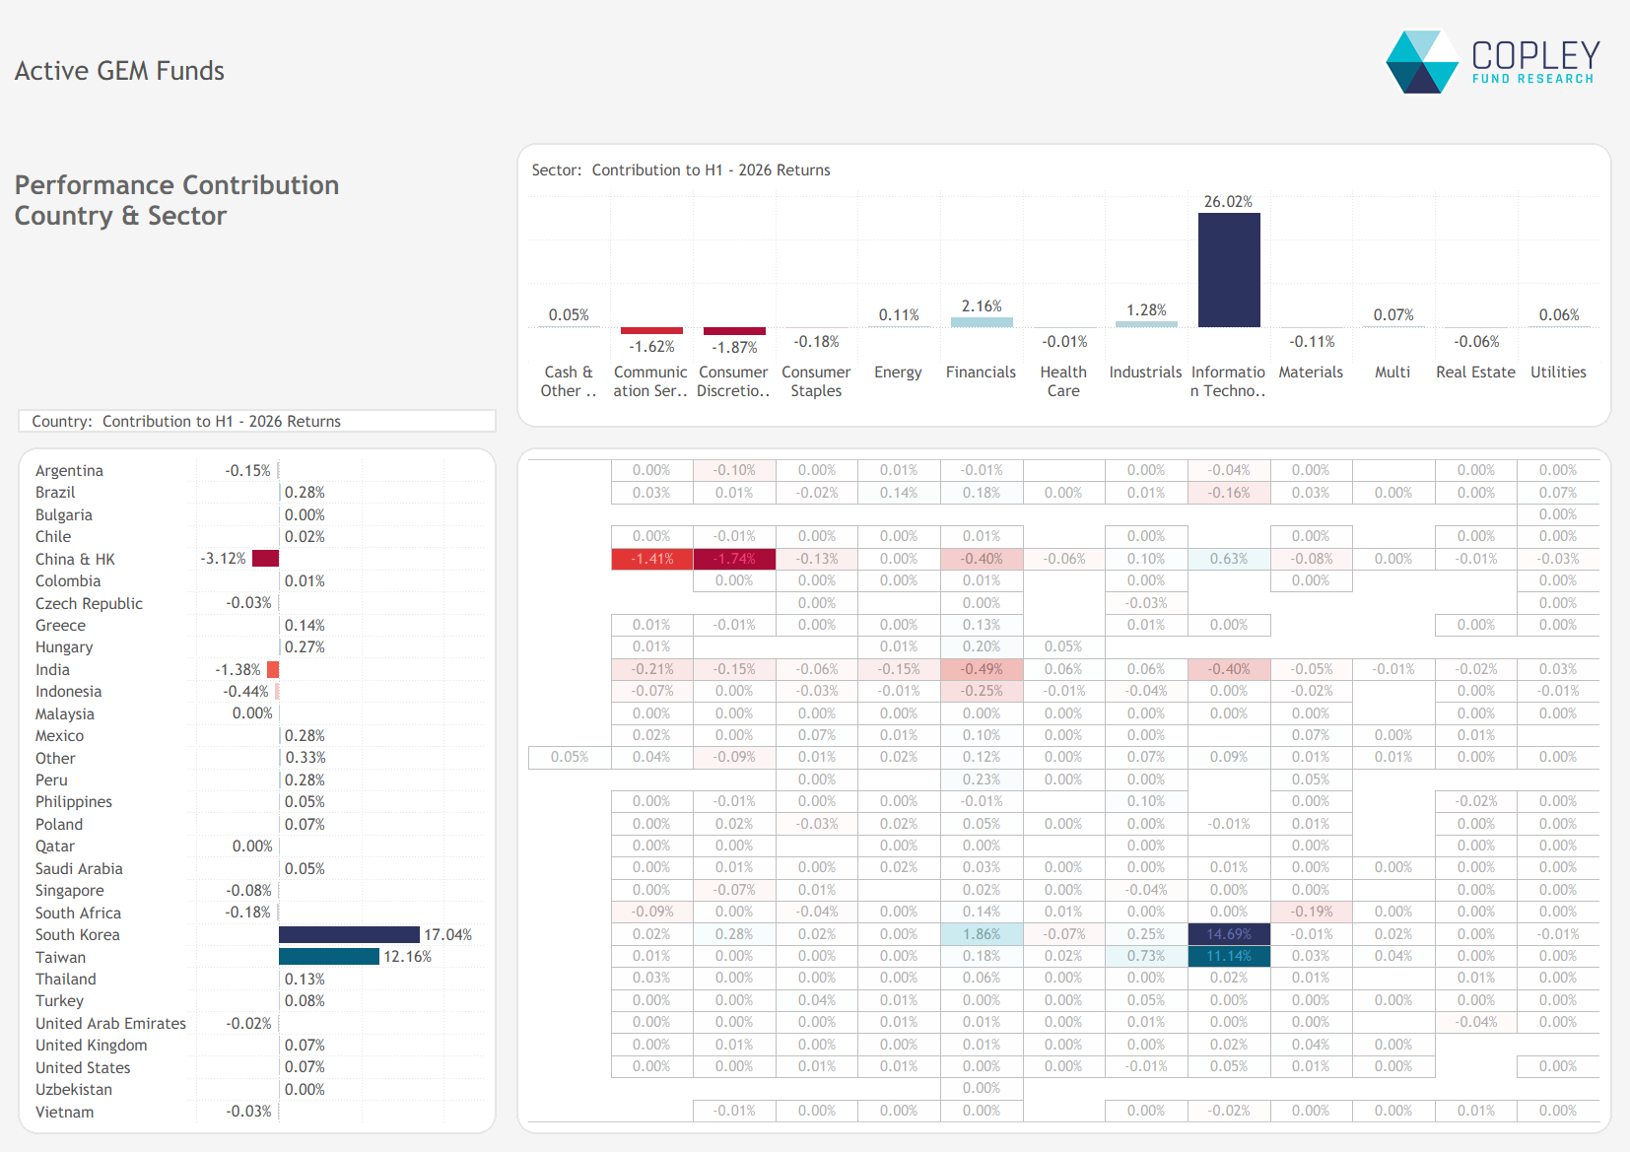Click the tall Information Technology sector bar

[x=1229, y=270]
